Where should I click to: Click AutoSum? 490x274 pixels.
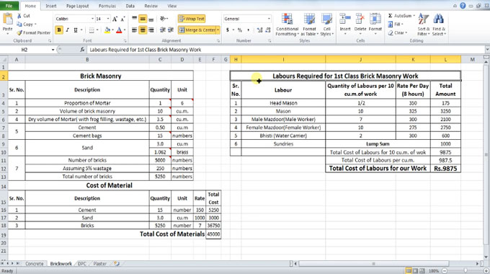click(401, 16)
